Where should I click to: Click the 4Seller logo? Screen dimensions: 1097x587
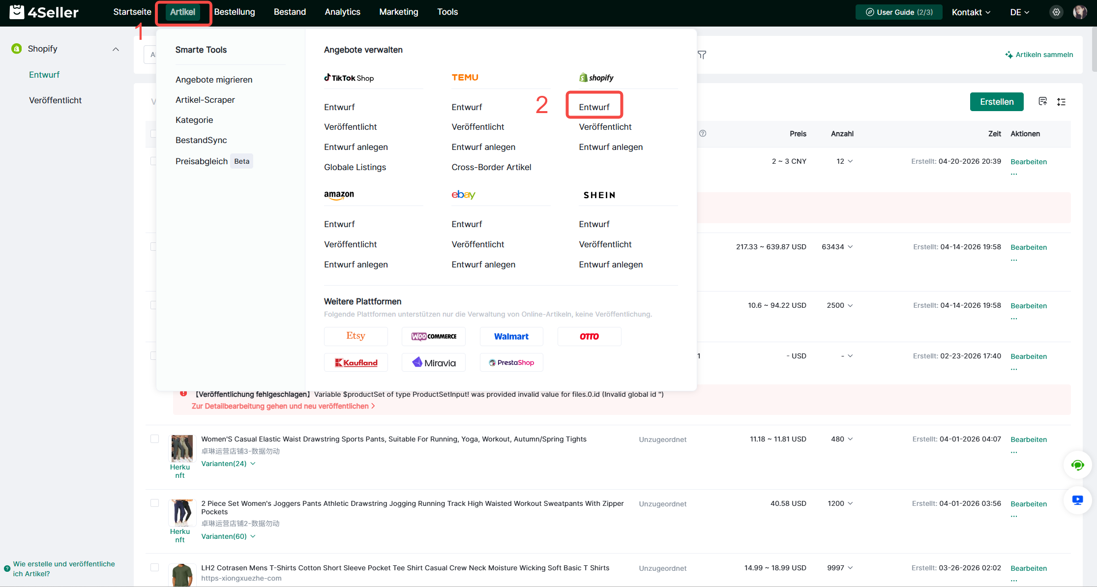(44, 12)
